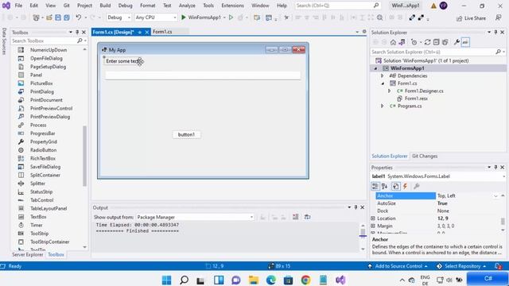
Task: Click the Clear All icon in Output
Action: pyautogui.click(x=295, y=217)
